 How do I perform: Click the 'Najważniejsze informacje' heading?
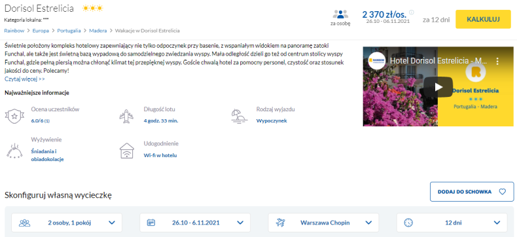tap(37, 93)
